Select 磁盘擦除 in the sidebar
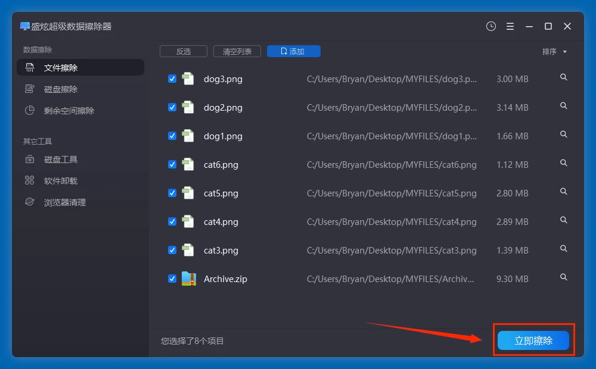 tap(61, 89)
